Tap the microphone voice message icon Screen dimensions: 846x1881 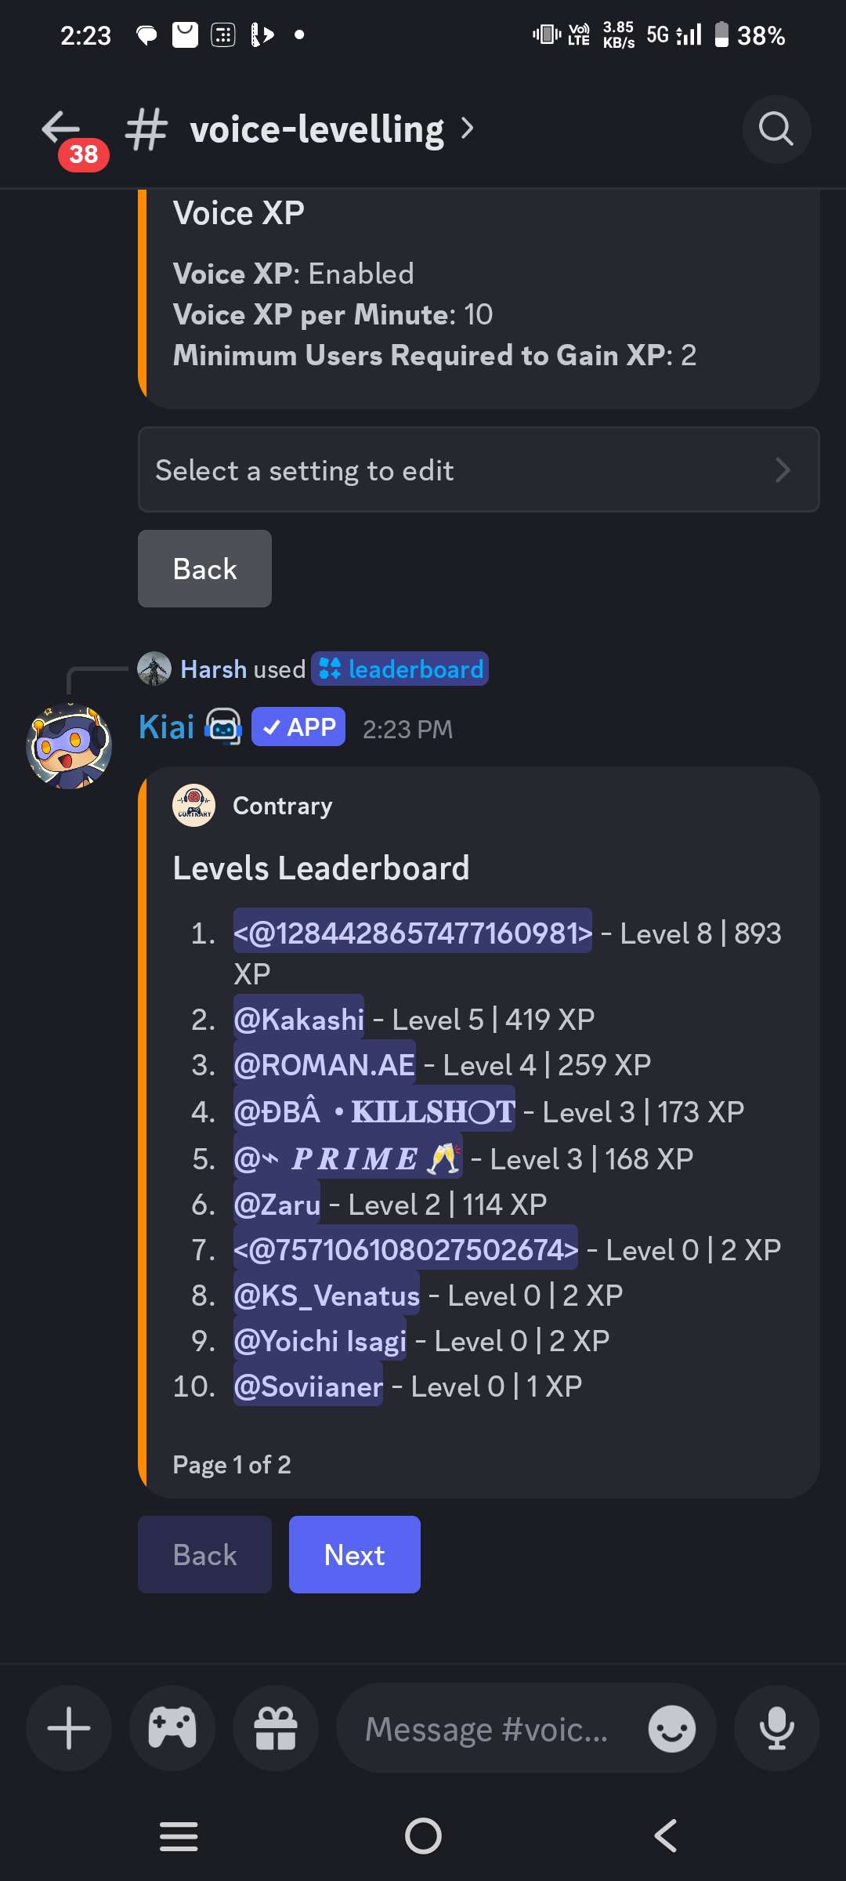tap(777, 1728)
